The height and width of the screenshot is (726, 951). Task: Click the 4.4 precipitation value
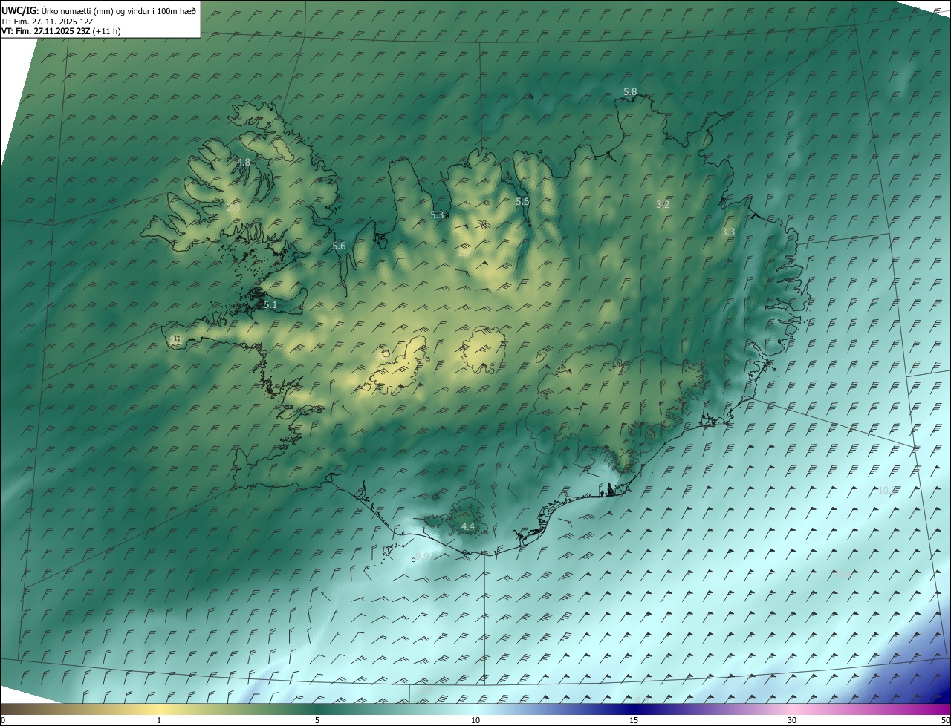[x=468, y=526]
